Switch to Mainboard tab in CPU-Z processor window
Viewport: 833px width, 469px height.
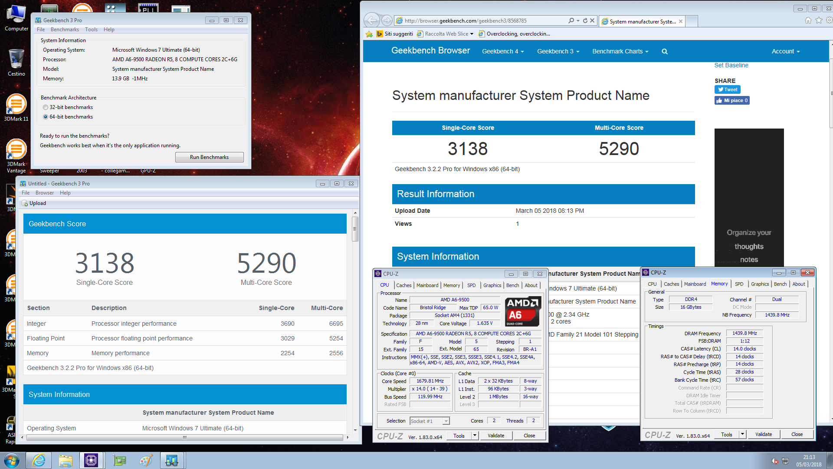(x=427, y=285)
